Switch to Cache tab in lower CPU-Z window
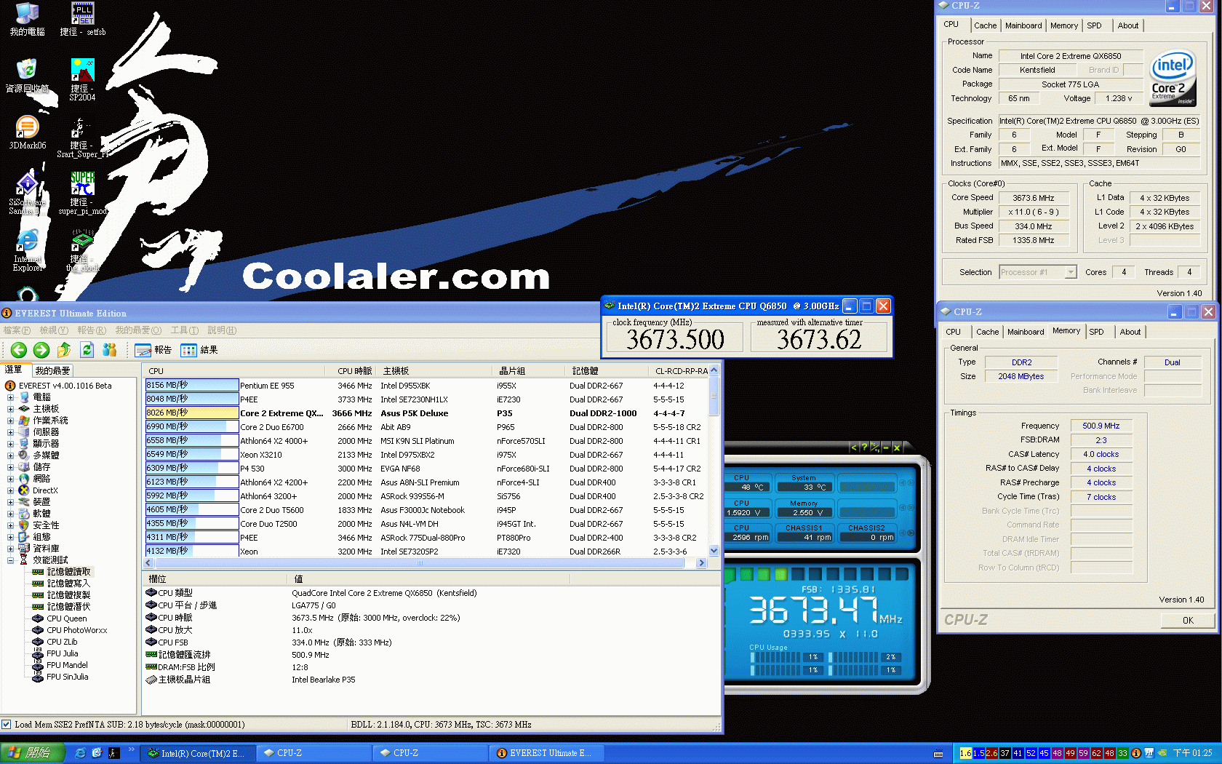This screenshot has height=764, width=1222. click(987, 332)
